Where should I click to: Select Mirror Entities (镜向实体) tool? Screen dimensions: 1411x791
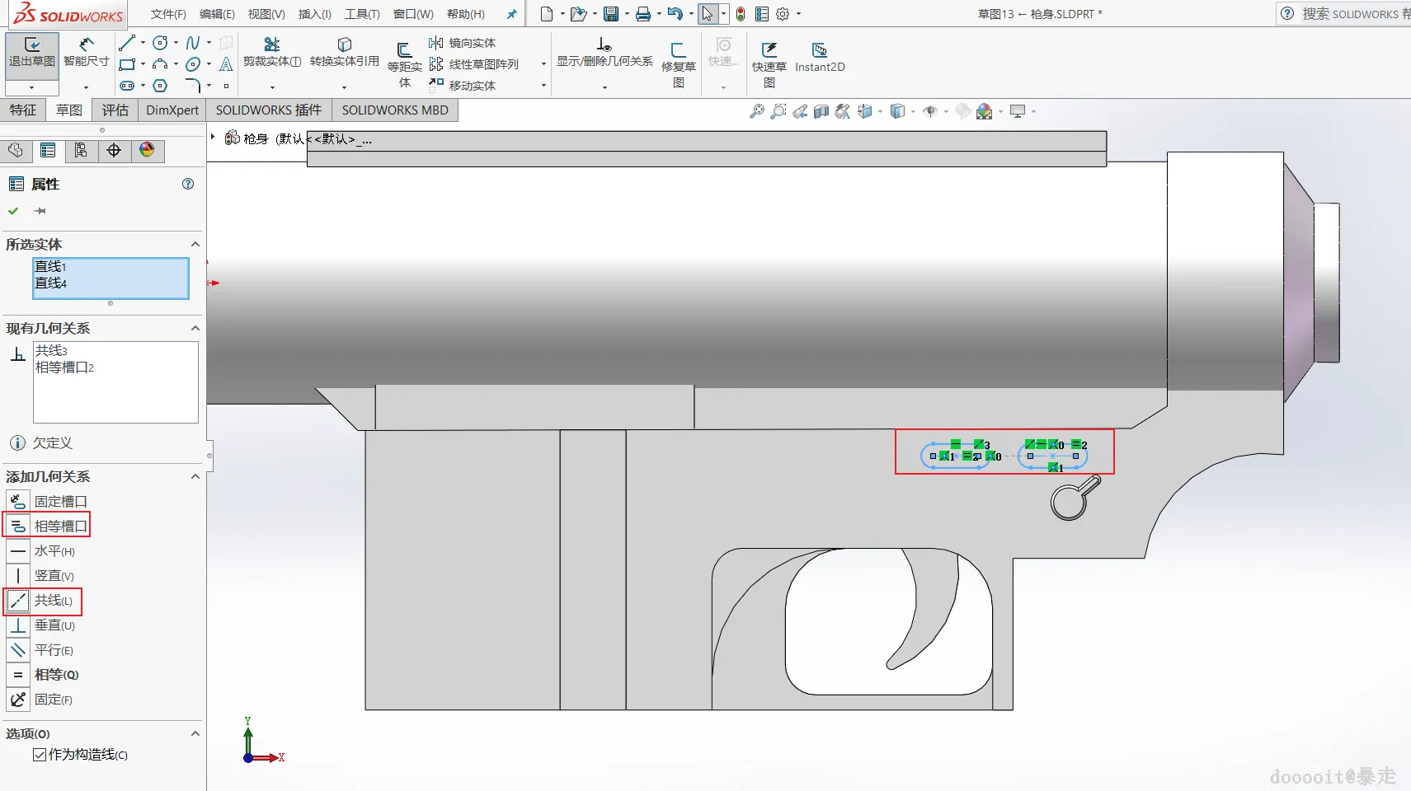tap(463, 43)
